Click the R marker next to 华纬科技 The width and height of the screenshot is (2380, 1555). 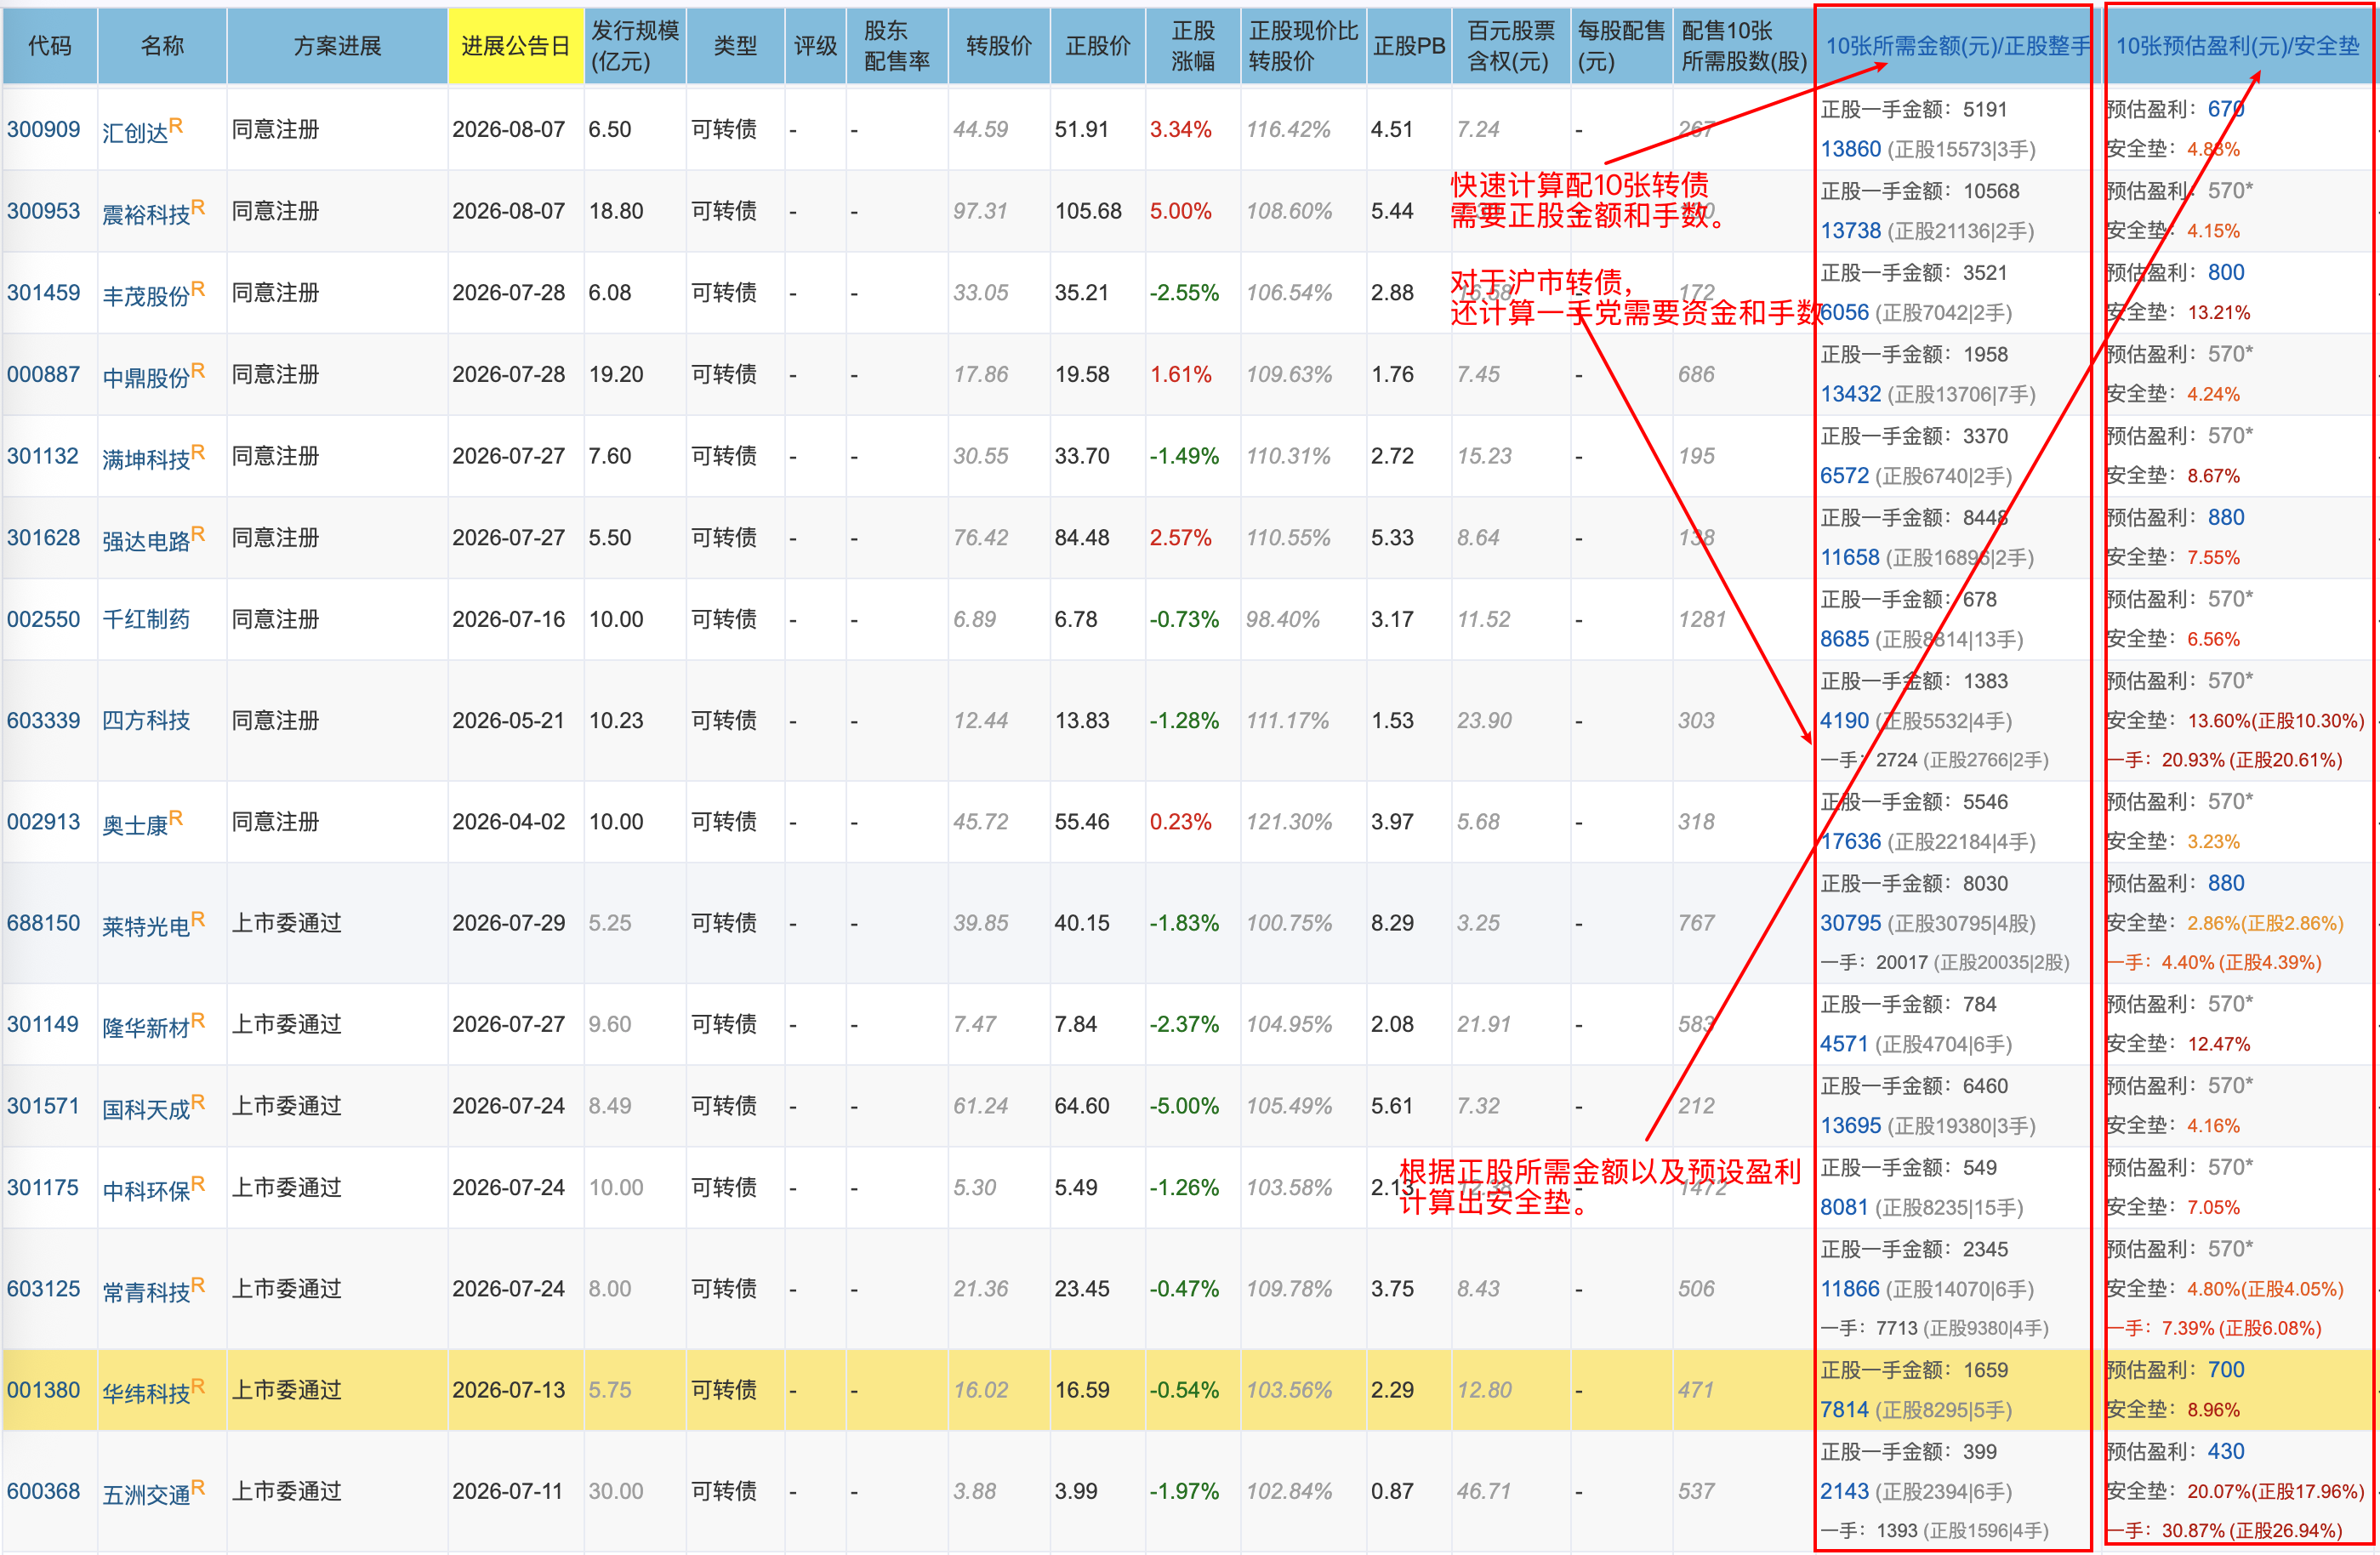(198, 1386)
